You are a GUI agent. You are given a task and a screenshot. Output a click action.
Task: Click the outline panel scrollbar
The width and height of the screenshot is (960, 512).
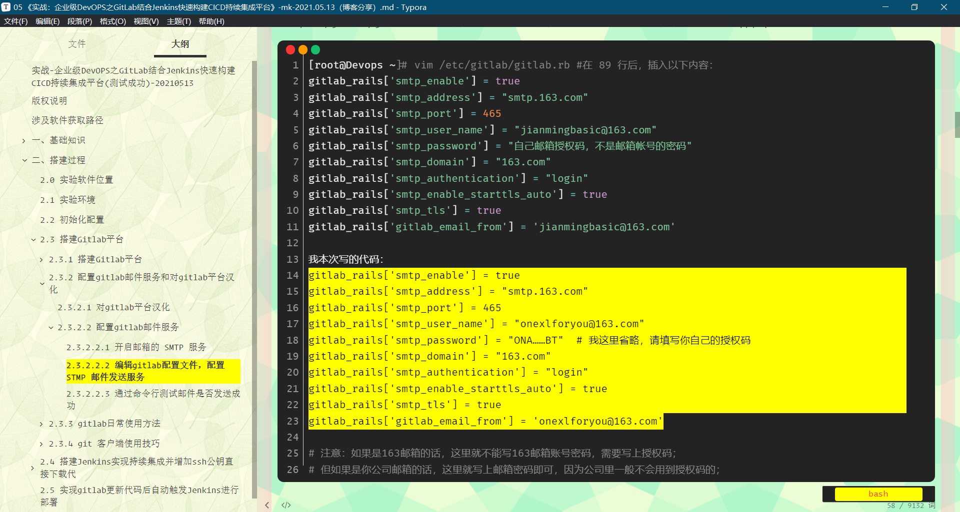tap(254, 280)
